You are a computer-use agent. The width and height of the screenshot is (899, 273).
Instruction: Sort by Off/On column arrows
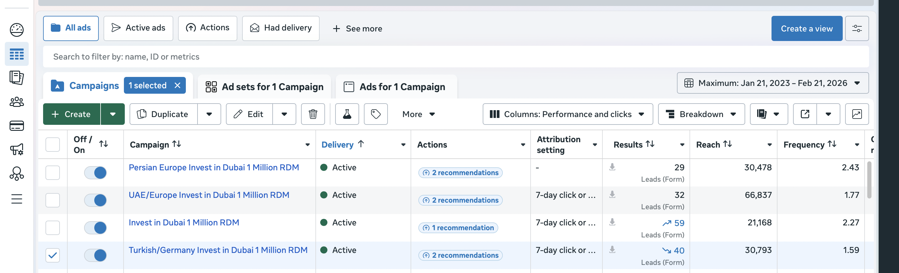coord(103,144)
